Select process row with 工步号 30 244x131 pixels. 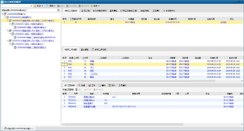[x=85, y=67]
